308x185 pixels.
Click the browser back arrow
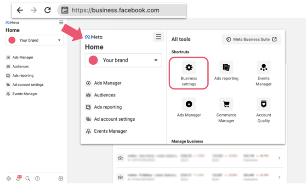tap(20, 10)
